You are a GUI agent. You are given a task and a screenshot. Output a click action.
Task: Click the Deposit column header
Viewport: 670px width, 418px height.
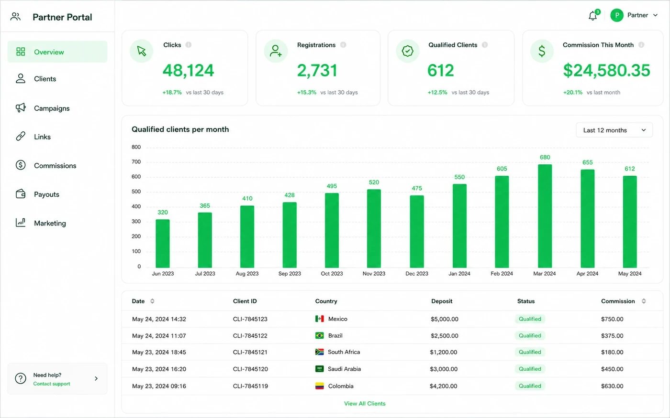click(442, 301)
